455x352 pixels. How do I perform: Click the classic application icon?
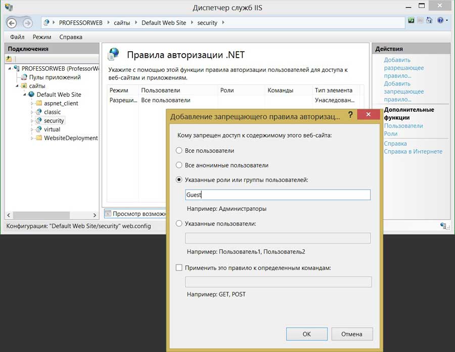(x=39, y=112)
